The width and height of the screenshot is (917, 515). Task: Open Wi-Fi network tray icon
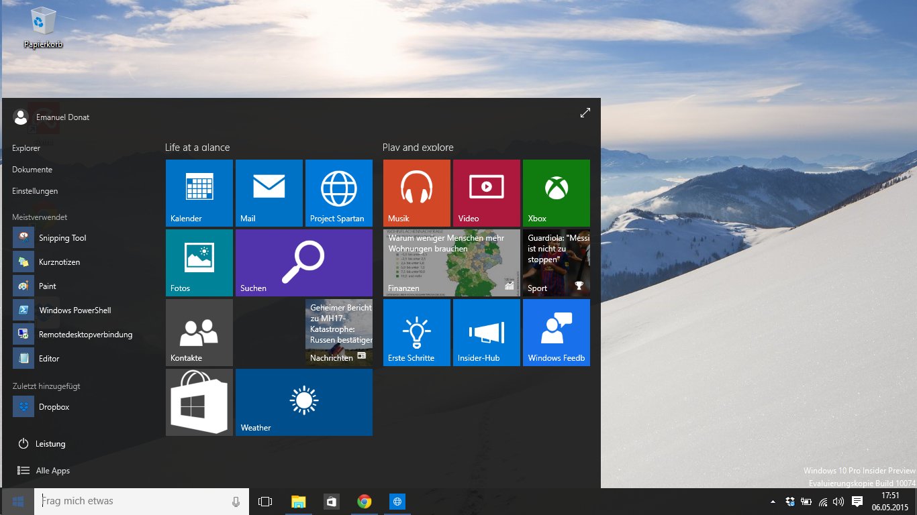823,502
